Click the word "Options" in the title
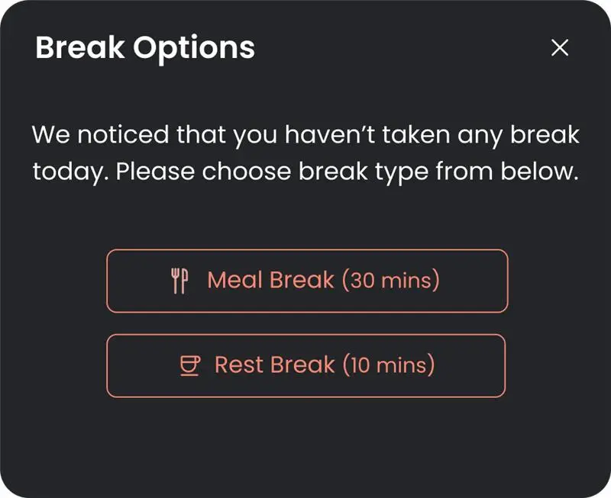This screenshot has height=498, width=611. (x=194, y=48)
